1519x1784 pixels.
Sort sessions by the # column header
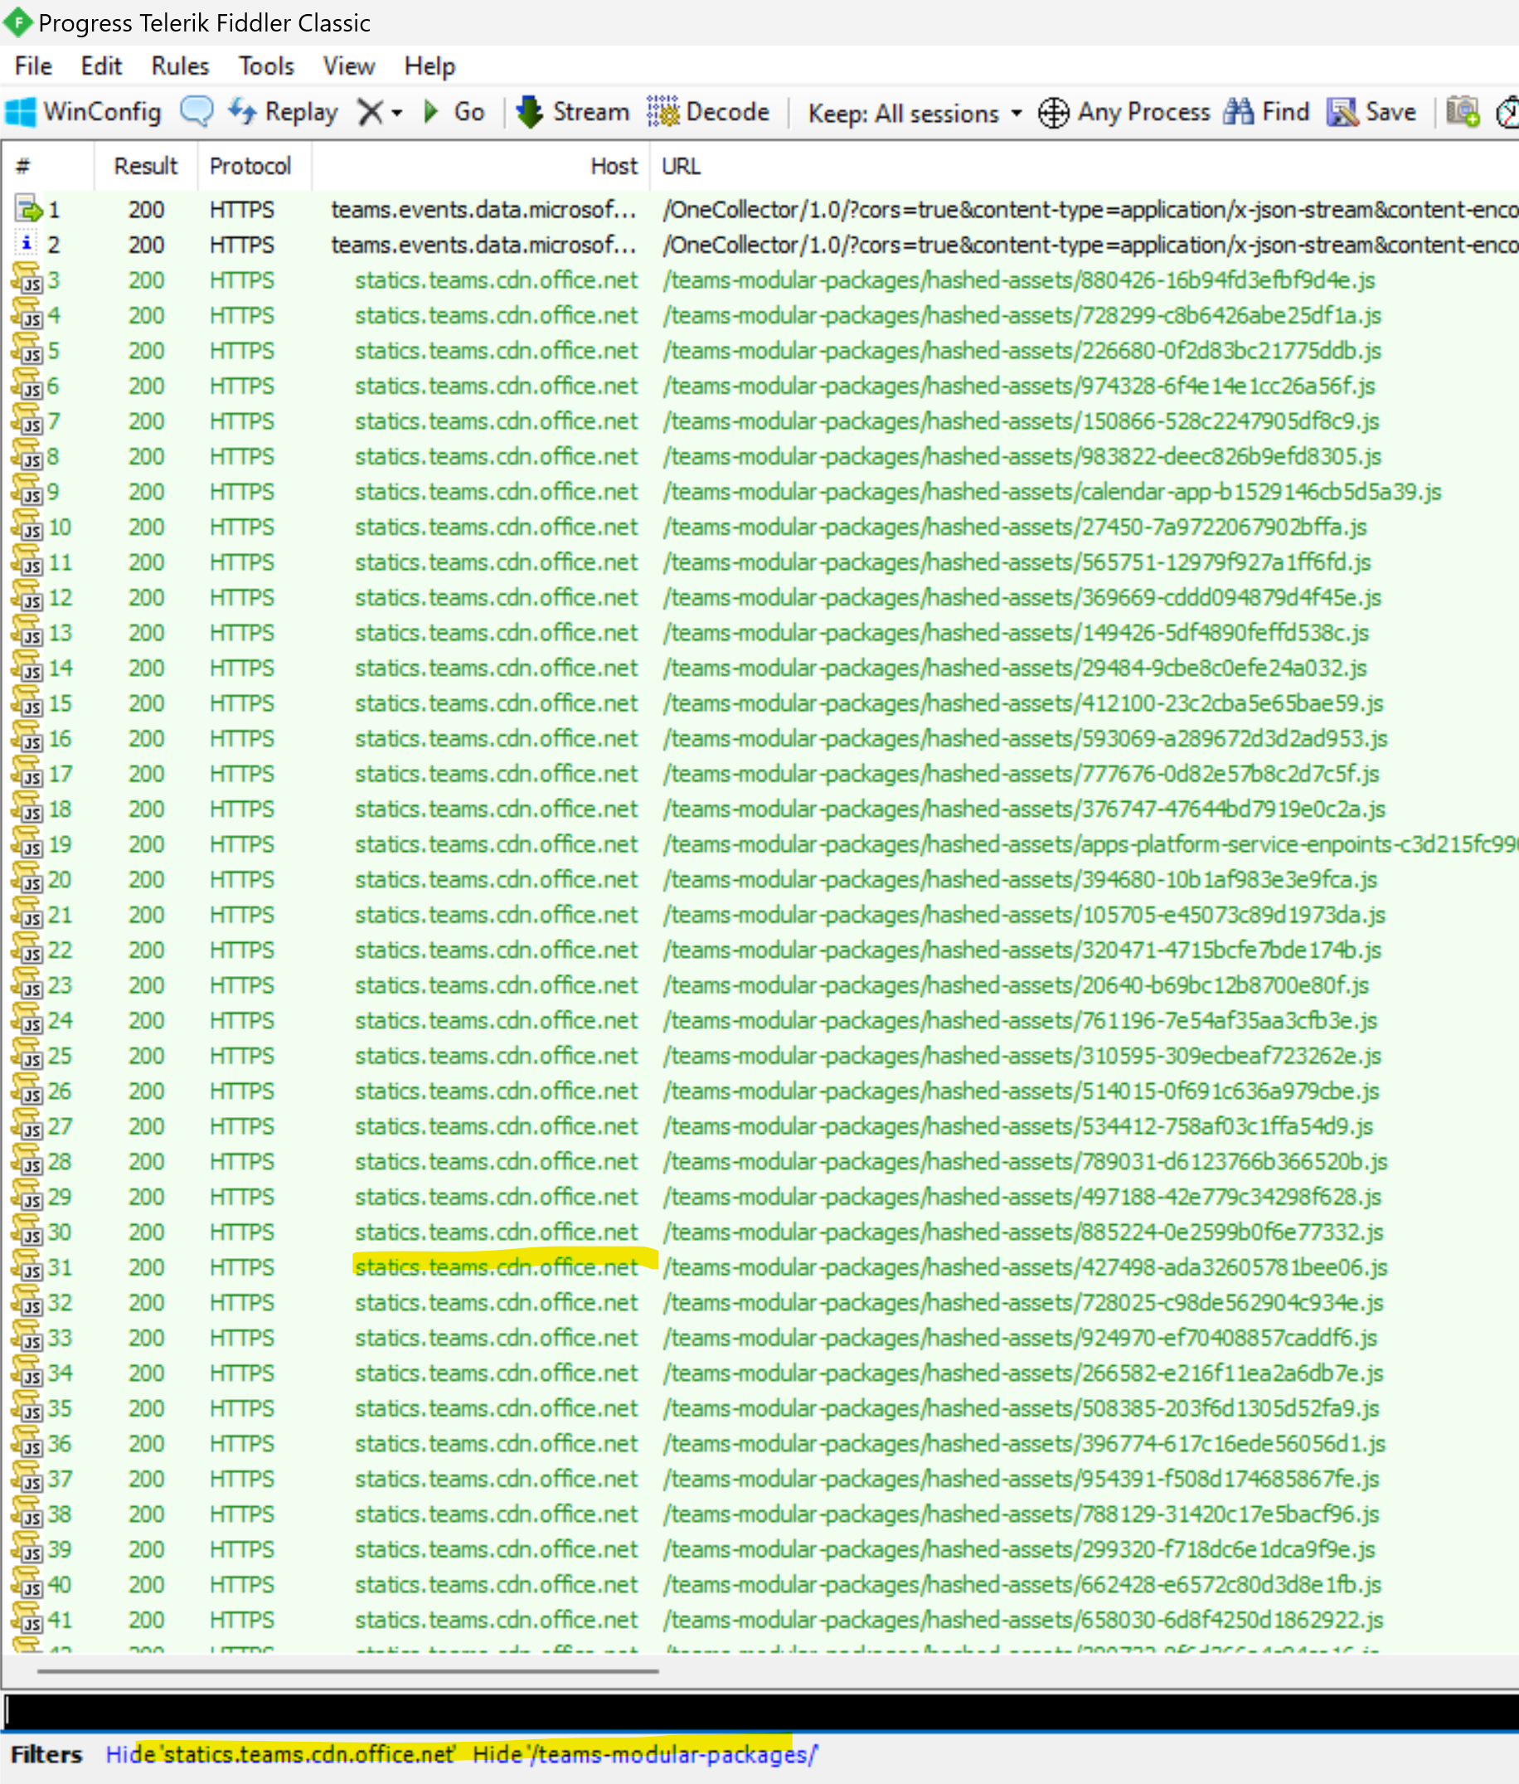(47, 166)
